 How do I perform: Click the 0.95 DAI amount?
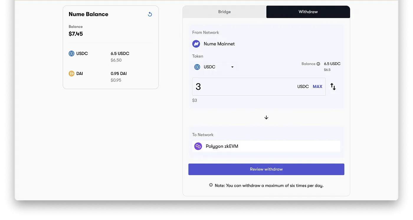(119, 74)
